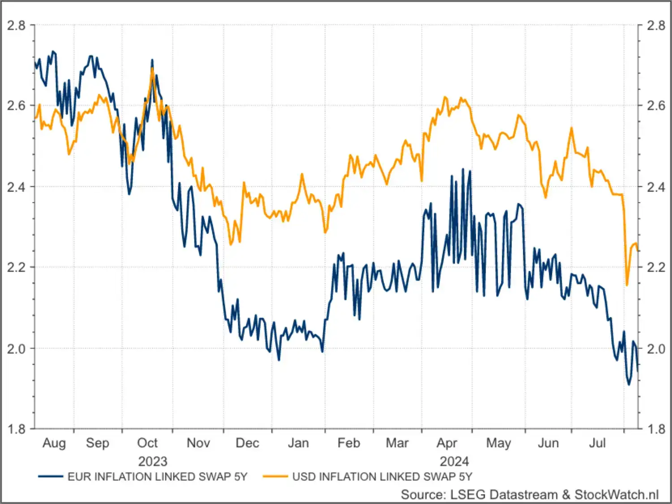Image resolution: width=672 pixels, height=504 pixels.
Task: Click the Jul month label
Action: tap(597, 443)
